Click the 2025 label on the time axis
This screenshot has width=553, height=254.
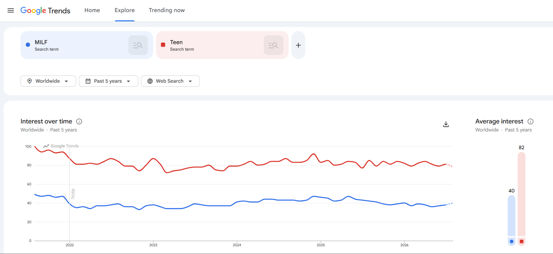(x=321, y=245)
